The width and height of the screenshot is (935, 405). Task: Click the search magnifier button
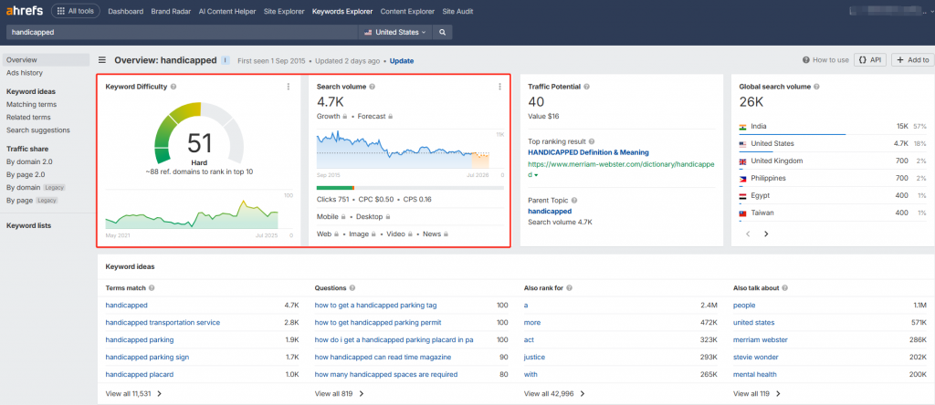click(443, 32)
